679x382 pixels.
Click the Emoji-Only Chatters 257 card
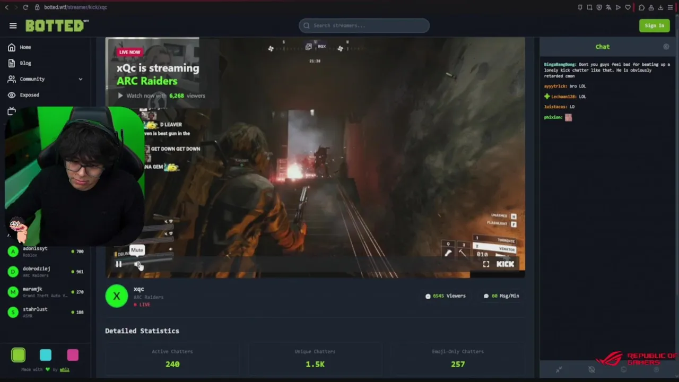coord(458,359)
